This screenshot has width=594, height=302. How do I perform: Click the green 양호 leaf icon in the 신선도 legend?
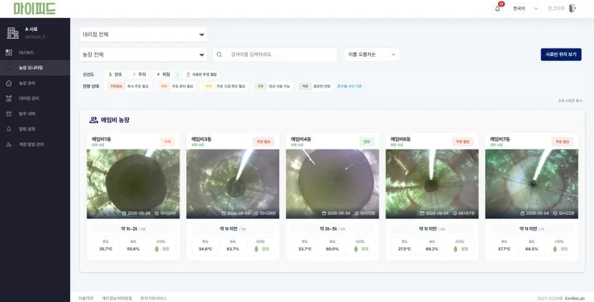point(110,74)
